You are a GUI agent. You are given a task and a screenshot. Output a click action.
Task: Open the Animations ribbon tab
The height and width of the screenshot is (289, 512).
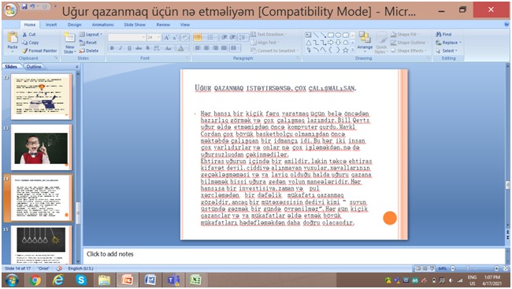coord(103,24)
